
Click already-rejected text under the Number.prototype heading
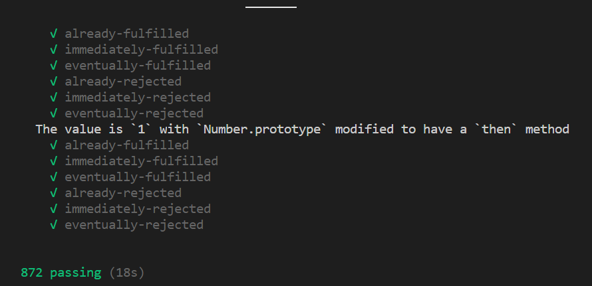[x=123, y=193]
